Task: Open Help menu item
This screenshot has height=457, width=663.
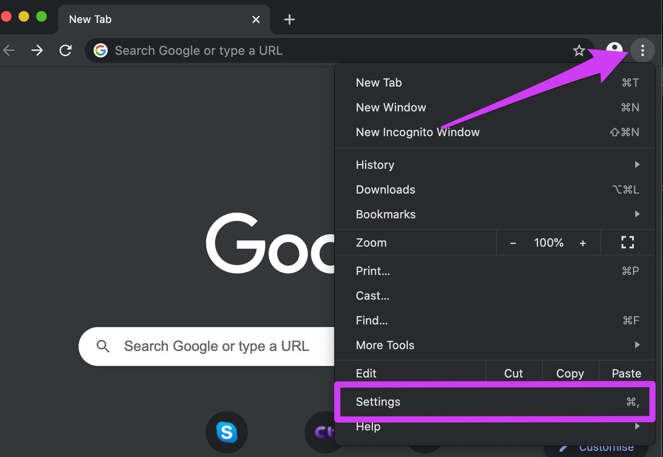Action: point(495,427)
